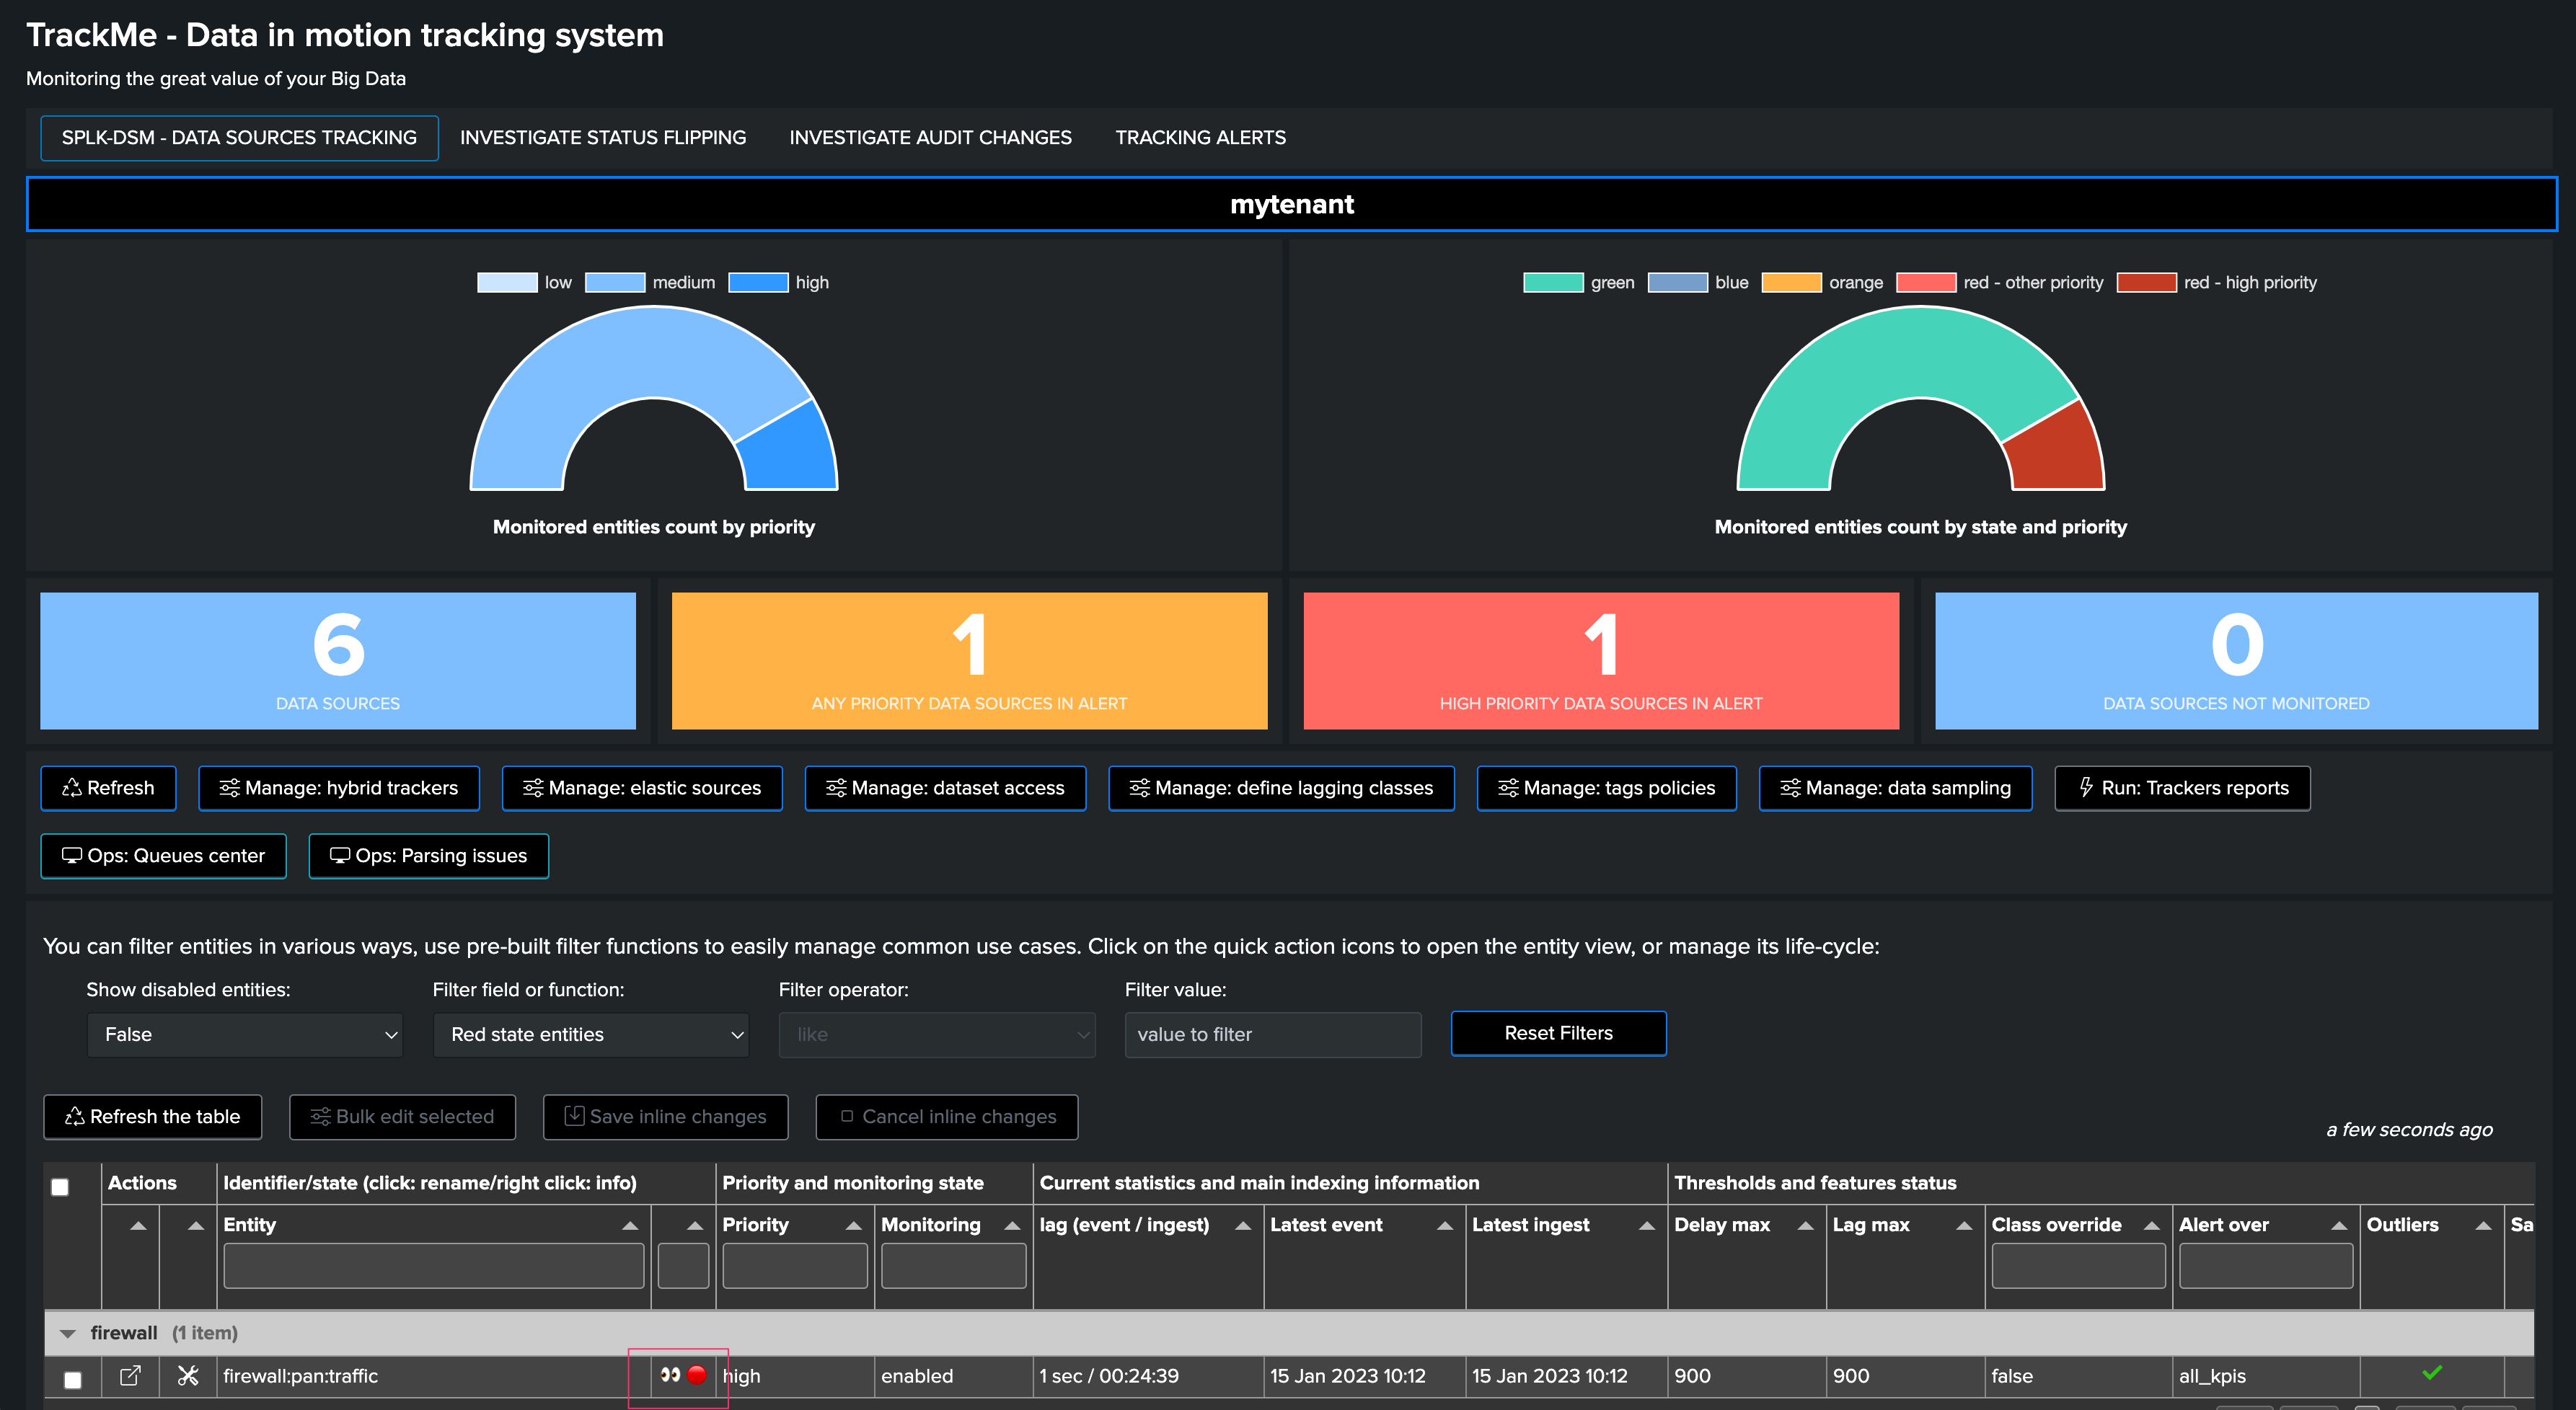Click the red state circle for firewall:pan:traffic
The height and width of the screenshot is (1410, 2576).
tap(697, 1375)
